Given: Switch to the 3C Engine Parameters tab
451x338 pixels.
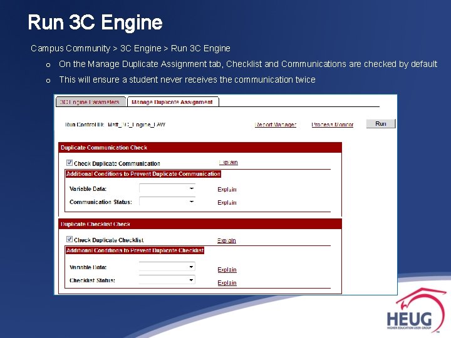Looking at the screenshot, I should click(x=91, y=102).
